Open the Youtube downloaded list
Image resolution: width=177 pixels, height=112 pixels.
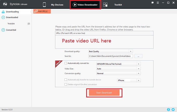[11, 24]
